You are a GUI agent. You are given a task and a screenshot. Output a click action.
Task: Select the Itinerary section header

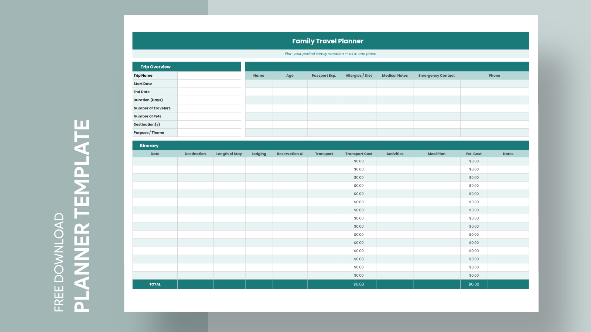point(149,146)
